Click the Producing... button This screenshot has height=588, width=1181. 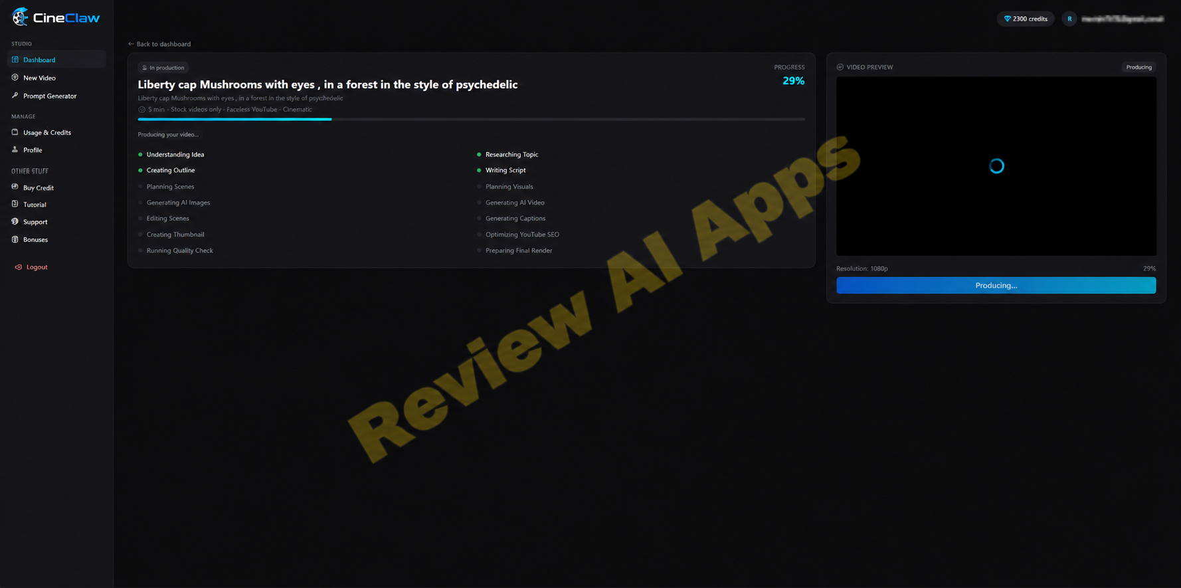(996, 286)
